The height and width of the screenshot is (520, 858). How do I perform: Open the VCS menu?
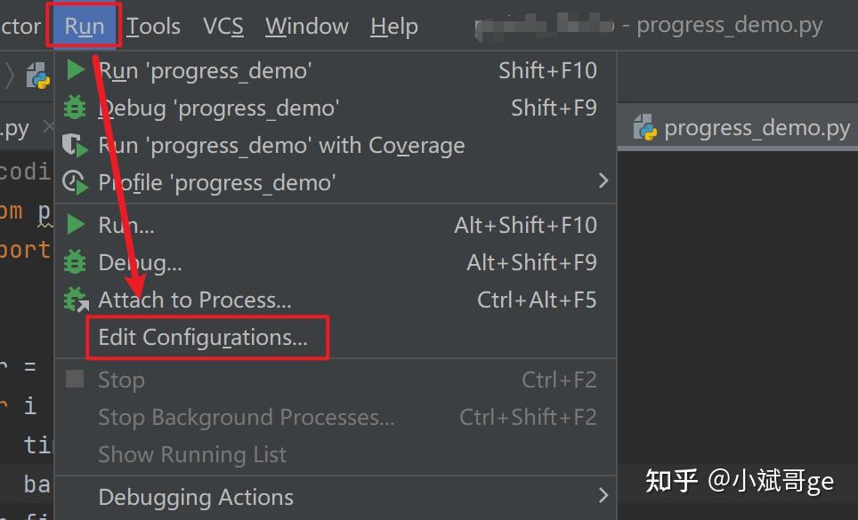point(223,26)
